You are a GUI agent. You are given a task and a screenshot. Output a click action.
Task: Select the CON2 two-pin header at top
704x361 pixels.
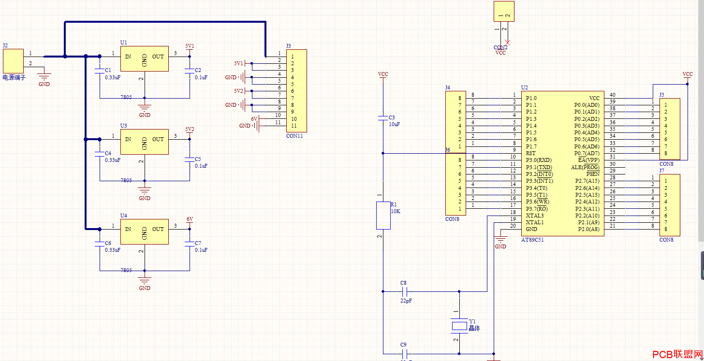[x=504, y=11]
